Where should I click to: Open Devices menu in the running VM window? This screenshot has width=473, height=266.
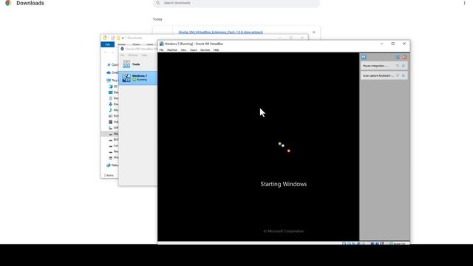coord(205,50)
